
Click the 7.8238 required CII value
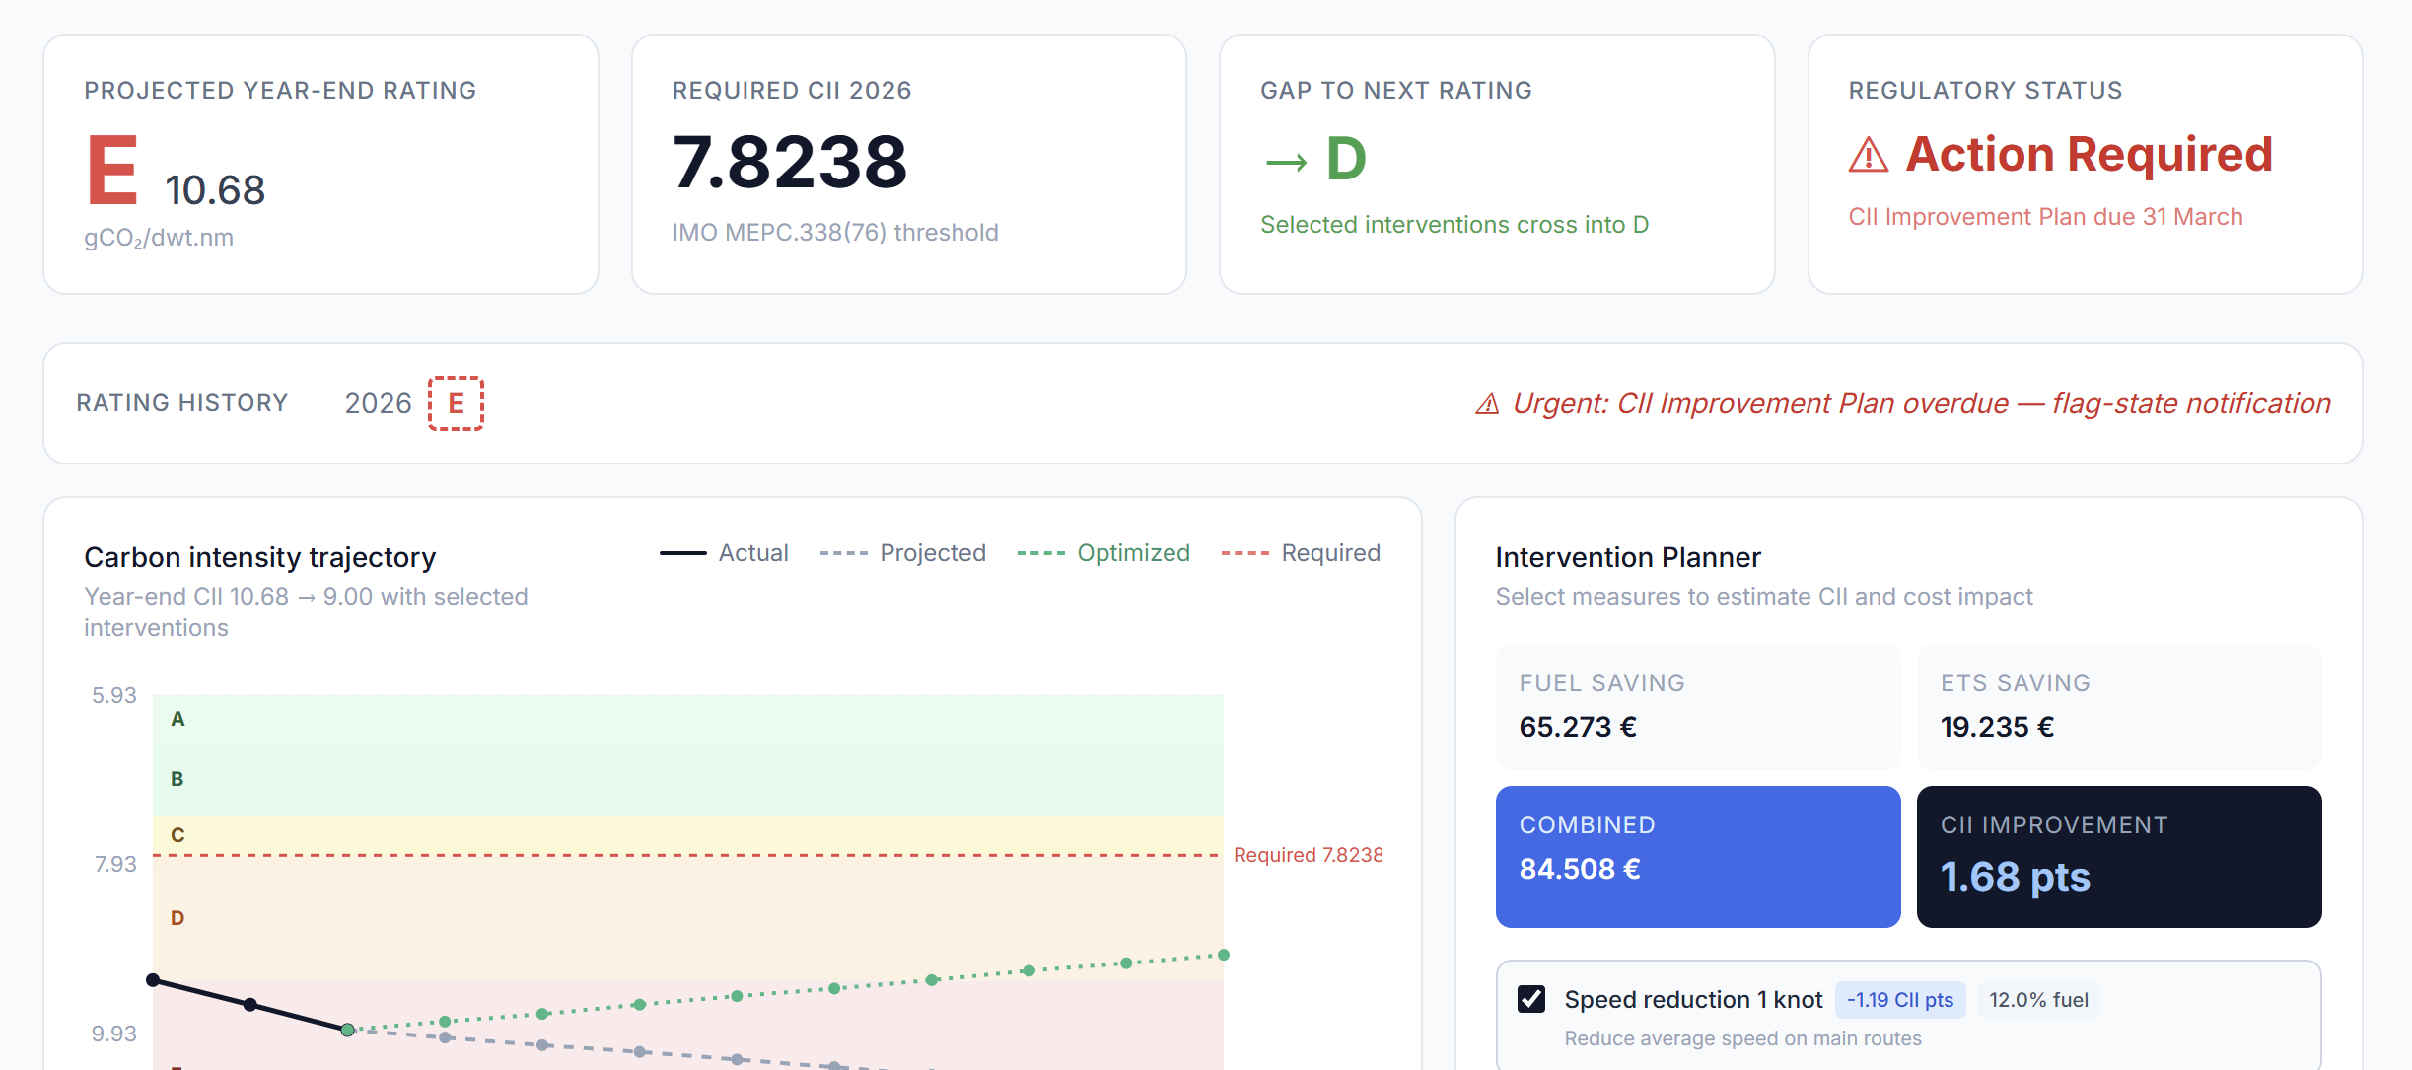point(790,162)
